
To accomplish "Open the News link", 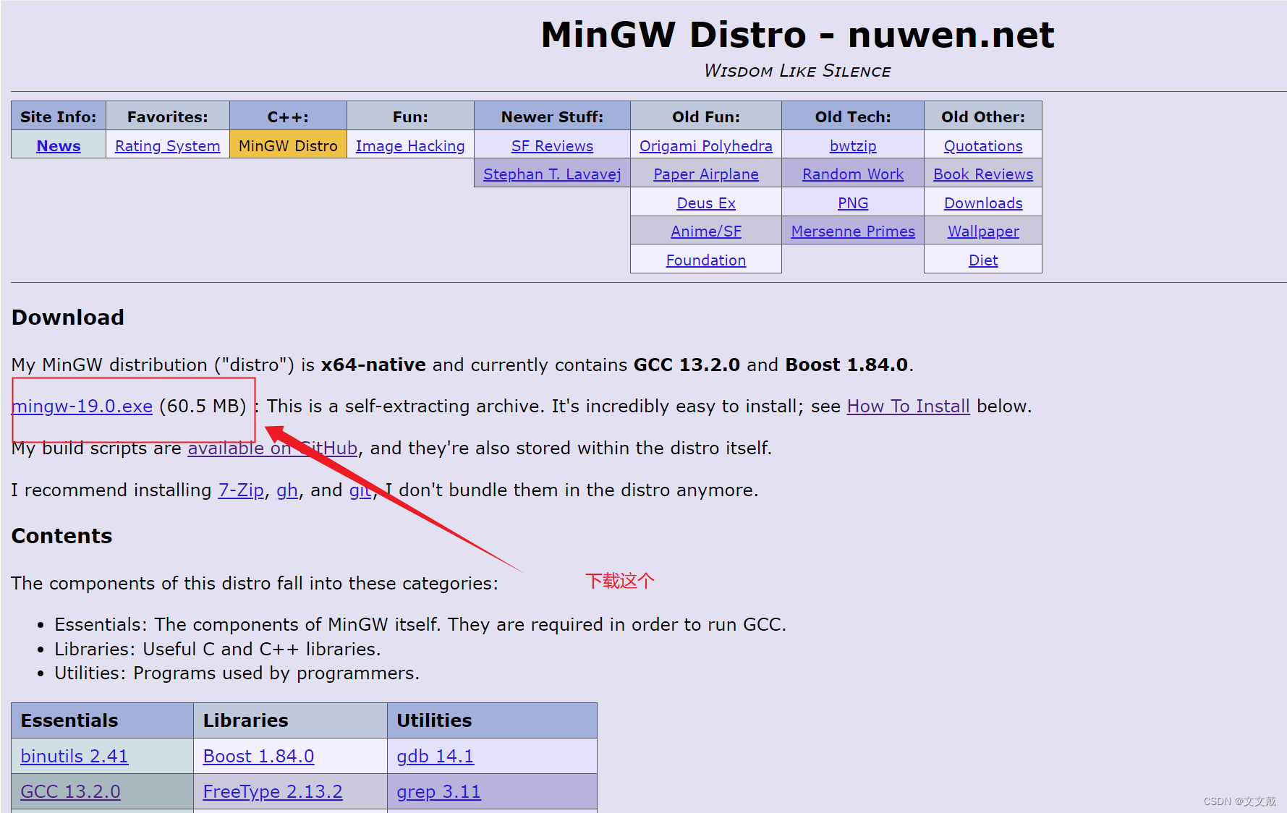I will pyautogui.click(x=59, y=145).
